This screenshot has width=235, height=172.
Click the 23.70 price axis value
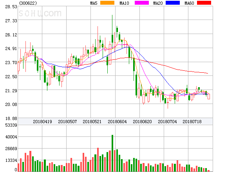(11, 63)
